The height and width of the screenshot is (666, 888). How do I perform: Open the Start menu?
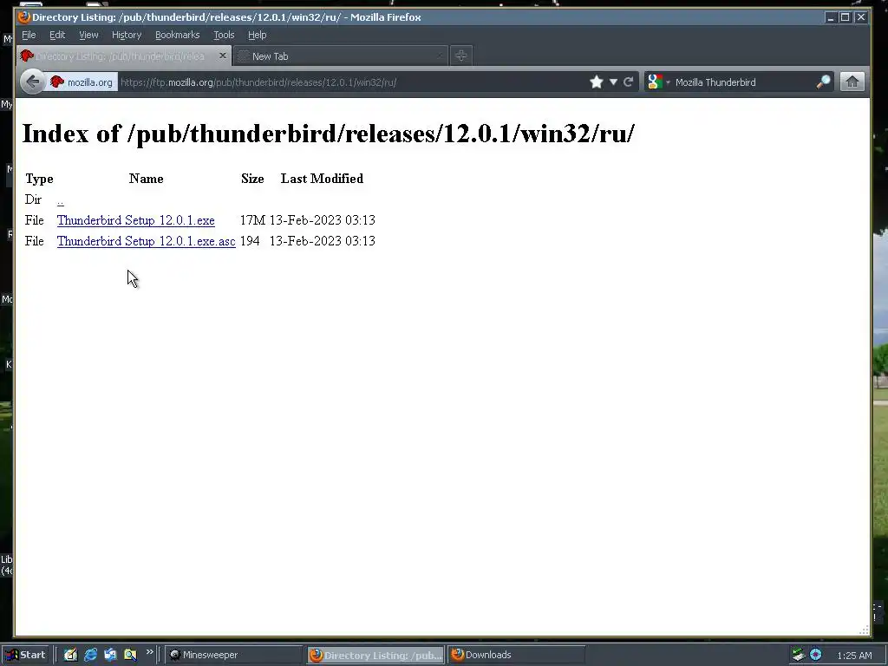25,655
